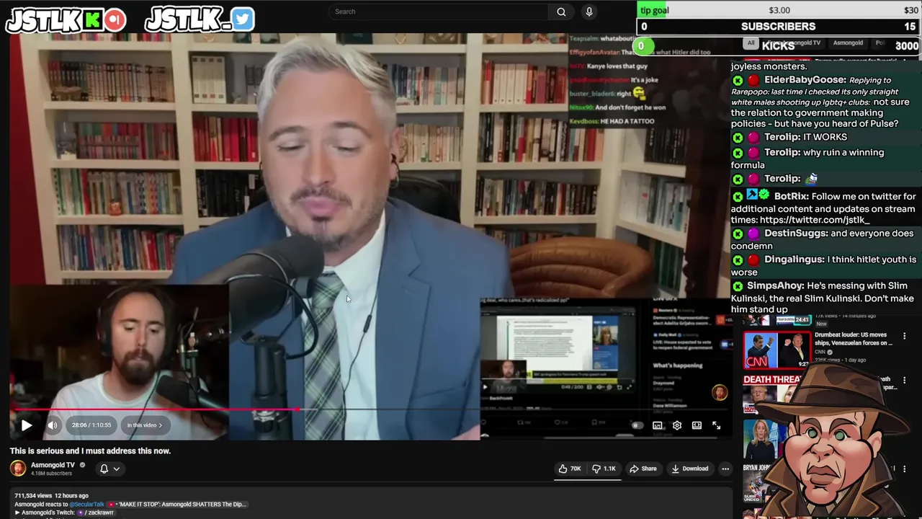Screen dimensions: 922x519
Task: Click Kick badge beside 'IT WORKS' message
Action: click(x=738, y=137)
